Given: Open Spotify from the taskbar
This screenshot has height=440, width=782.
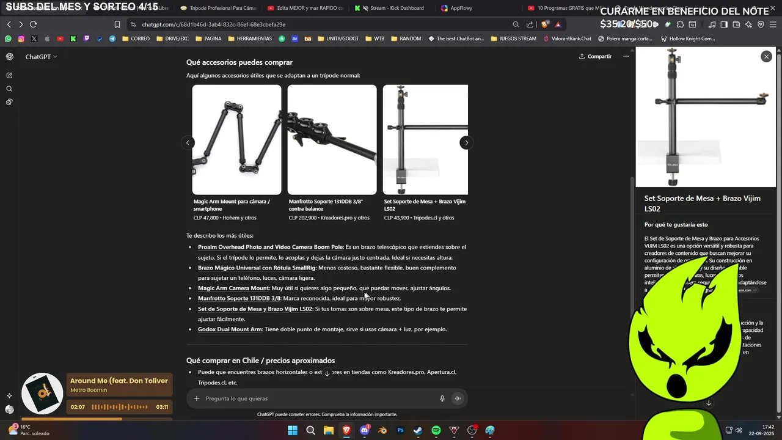Looking at the screenshot, I should pos(436,430).
